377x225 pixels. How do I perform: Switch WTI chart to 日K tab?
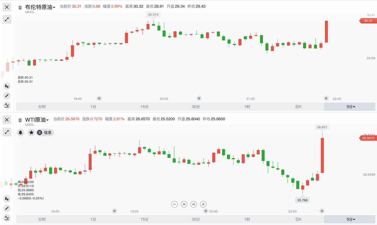(298, 219)
